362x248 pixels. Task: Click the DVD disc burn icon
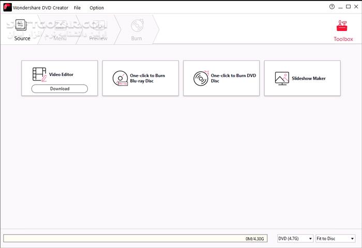pos(201,78)
